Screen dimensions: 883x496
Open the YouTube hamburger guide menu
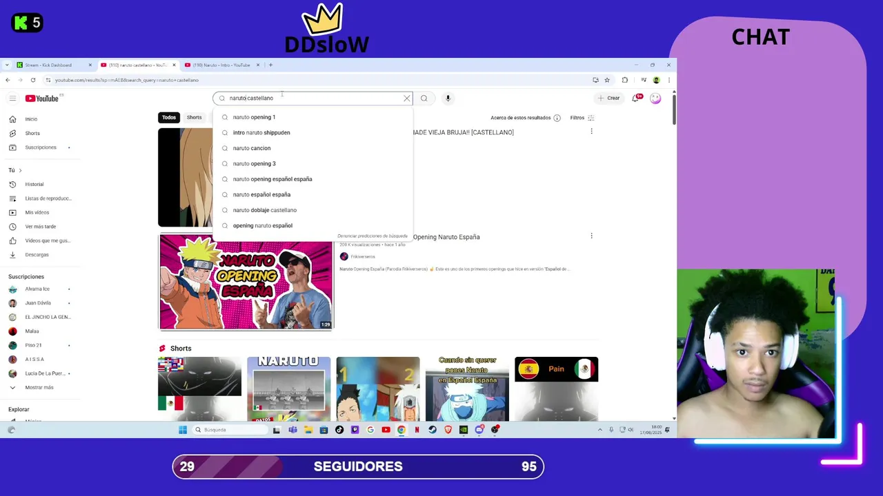tap(12, 99)
